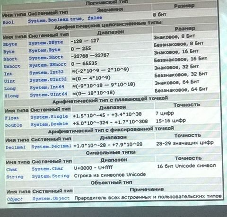The height and width of the screenshot is (217, 227).
Task: Select the 'Беззнаковое, 8 Бит' cell
Action: click(x=178, y=44)
